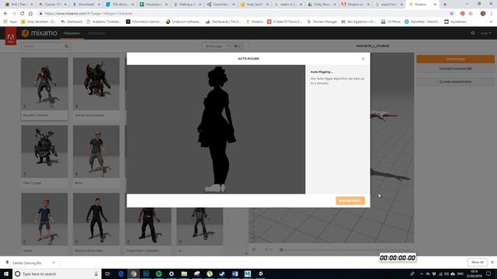Click the Windows taskbar search box

(x=57, y=274)
